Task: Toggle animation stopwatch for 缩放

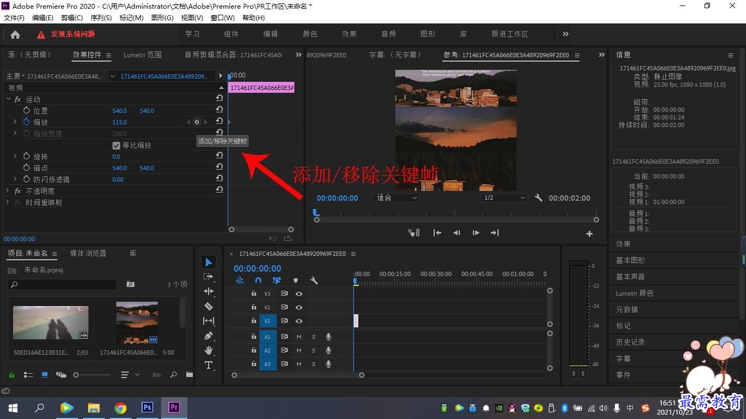Action: (26, 122)
